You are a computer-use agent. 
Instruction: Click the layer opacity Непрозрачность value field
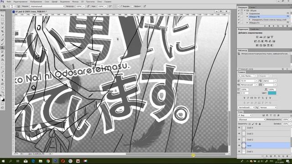(x=285, y=119)
